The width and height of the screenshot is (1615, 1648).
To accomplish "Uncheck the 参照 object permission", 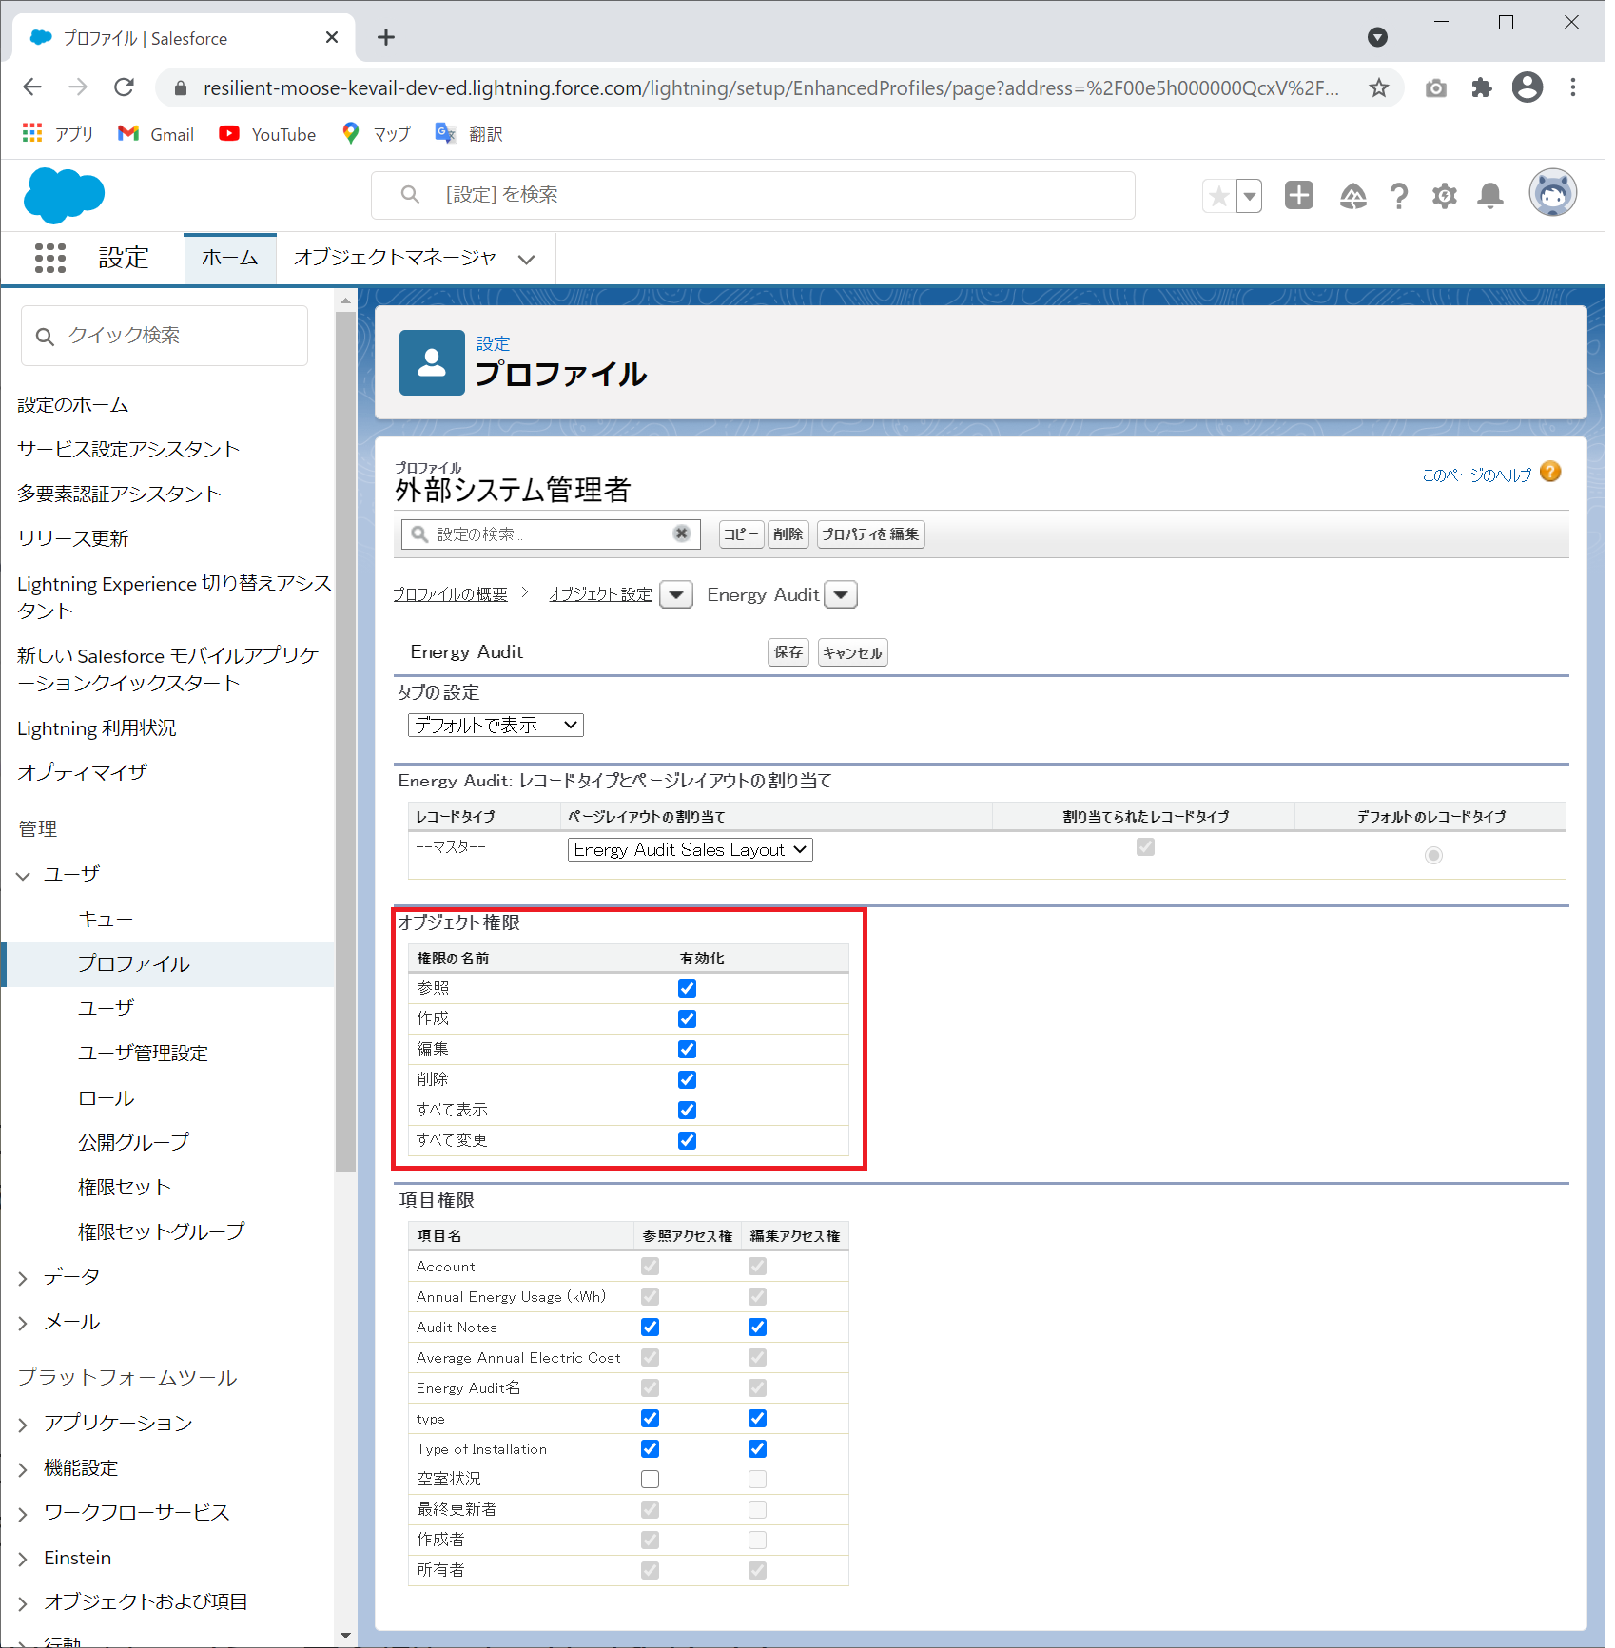I will [x=687, y=988].
